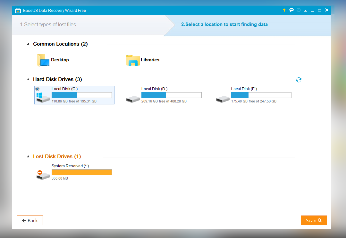The width and height of the screenshot is (346, 238).
Task: Click the EaseUS app logo in title bar
Action: (x=18, y=10)
